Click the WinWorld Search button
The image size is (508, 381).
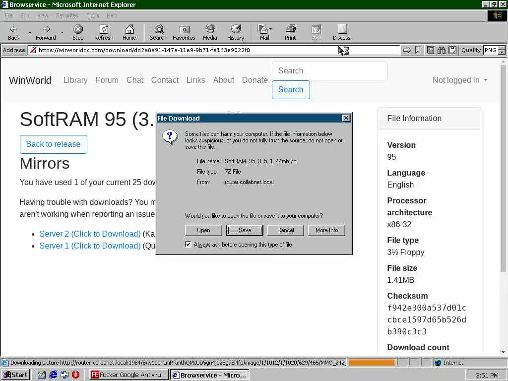click(291, 90)
